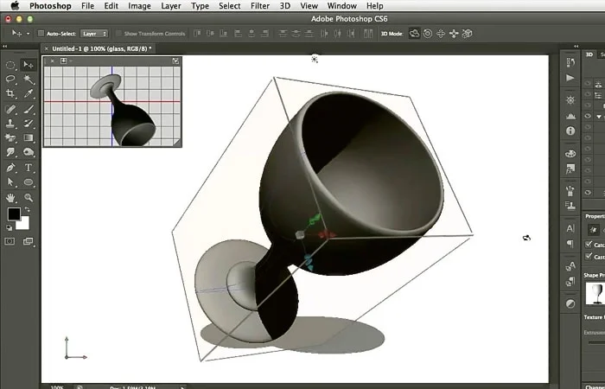Select the Pen tool
The width and height of the screenshot is (605, 389).
10,168
